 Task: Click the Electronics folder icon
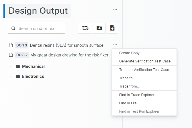tap(18, 76)
